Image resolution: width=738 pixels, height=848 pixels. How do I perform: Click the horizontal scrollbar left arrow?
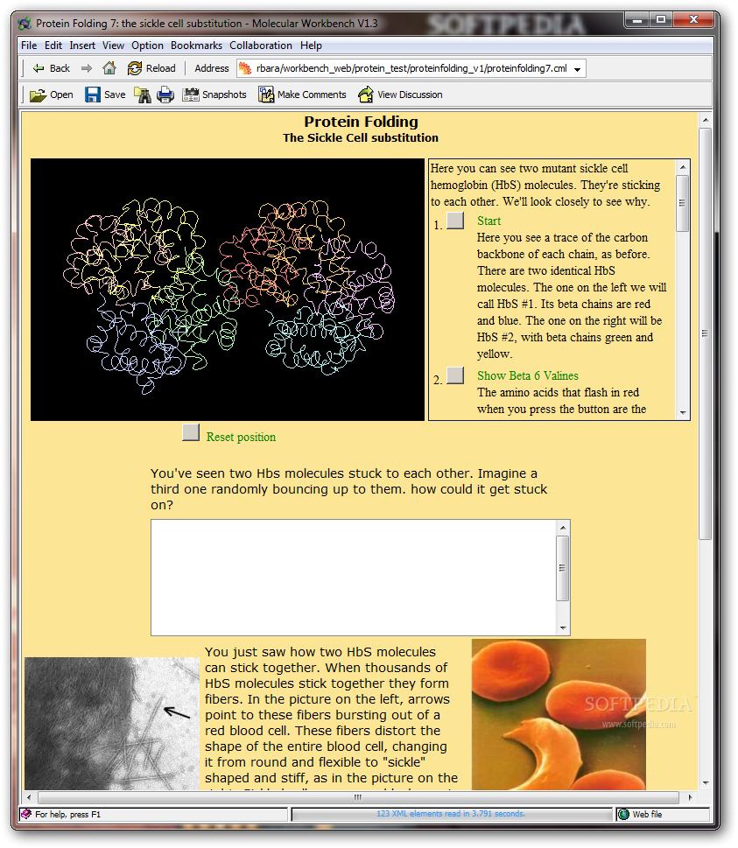pyautogui.click(x=29, y=797)
